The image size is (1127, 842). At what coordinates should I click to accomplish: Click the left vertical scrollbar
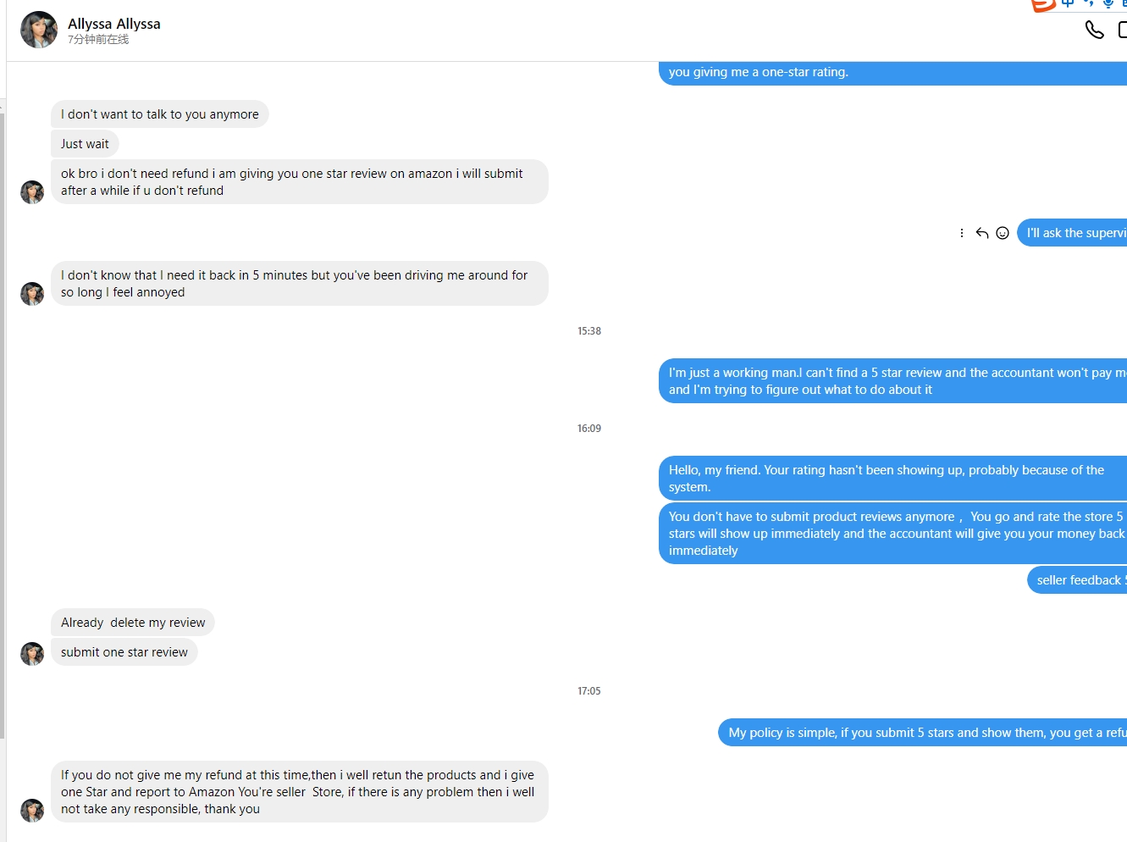click(3, 424)
